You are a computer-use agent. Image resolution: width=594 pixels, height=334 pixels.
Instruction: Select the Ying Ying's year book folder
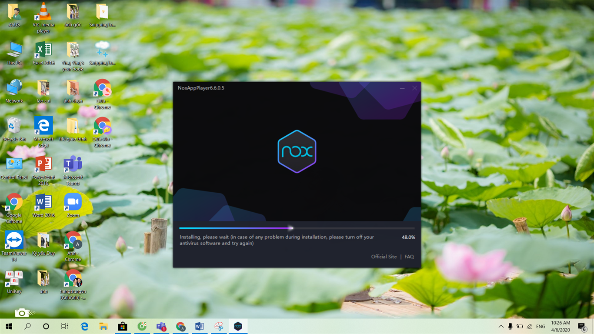click(73, 57)
